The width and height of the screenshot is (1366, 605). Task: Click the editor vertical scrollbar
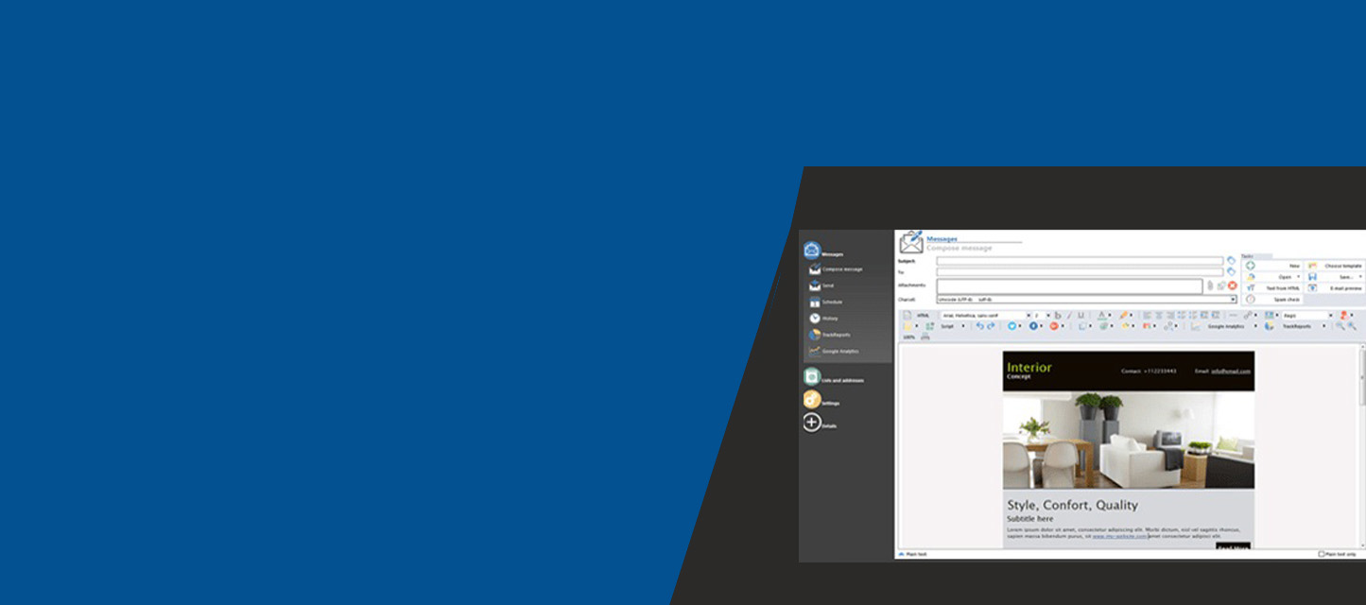[x=1362, y=444]
